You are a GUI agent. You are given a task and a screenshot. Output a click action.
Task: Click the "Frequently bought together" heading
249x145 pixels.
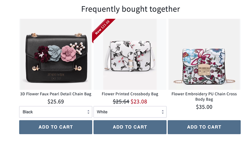pyautogui.click(x=130, y=9)
